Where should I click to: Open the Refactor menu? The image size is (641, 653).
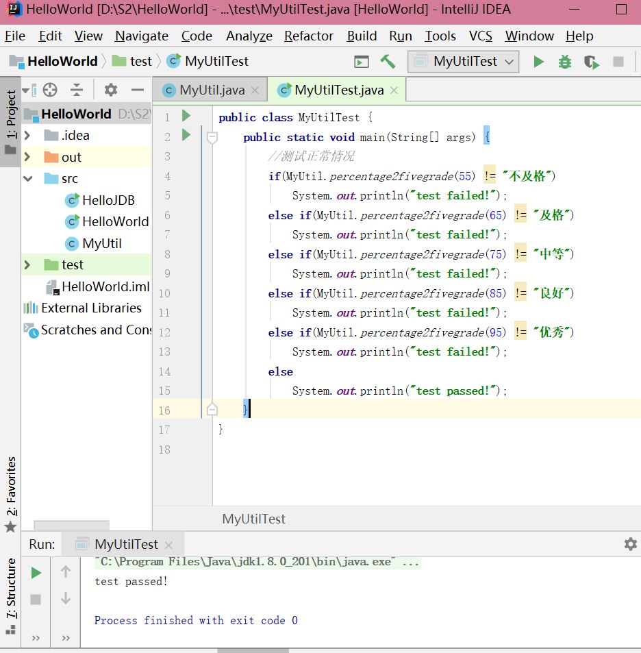308,36
